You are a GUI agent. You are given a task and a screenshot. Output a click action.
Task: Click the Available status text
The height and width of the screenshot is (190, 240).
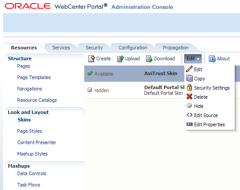click(104, 74)
